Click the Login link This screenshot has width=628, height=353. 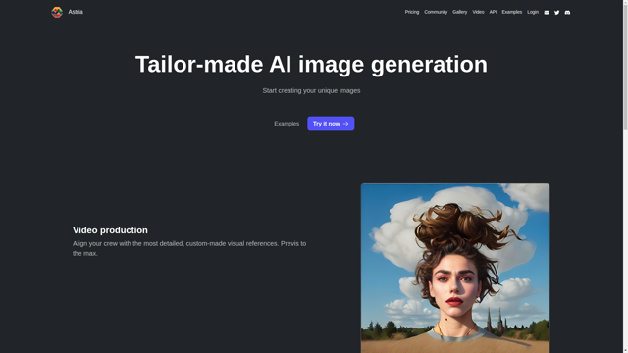[x=533, y=12]
